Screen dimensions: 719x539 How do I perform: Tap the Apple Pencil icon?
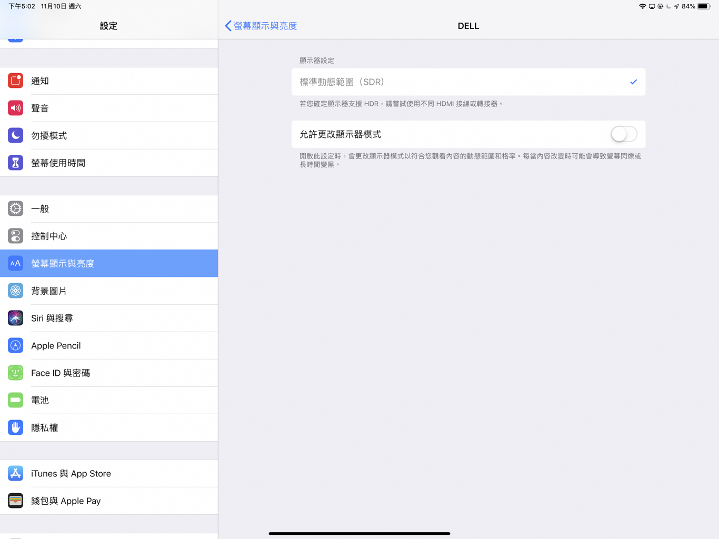15,345
